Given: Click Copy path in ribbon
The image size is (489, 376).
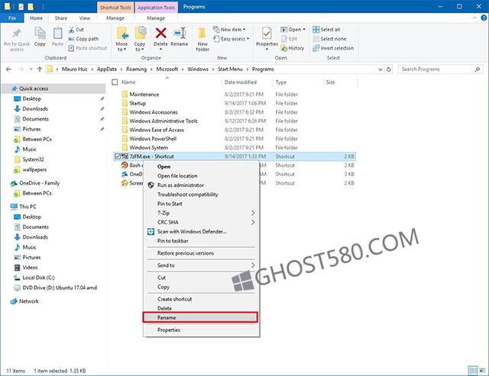Looking at the screenshot, I should click(x=83, y=39).
